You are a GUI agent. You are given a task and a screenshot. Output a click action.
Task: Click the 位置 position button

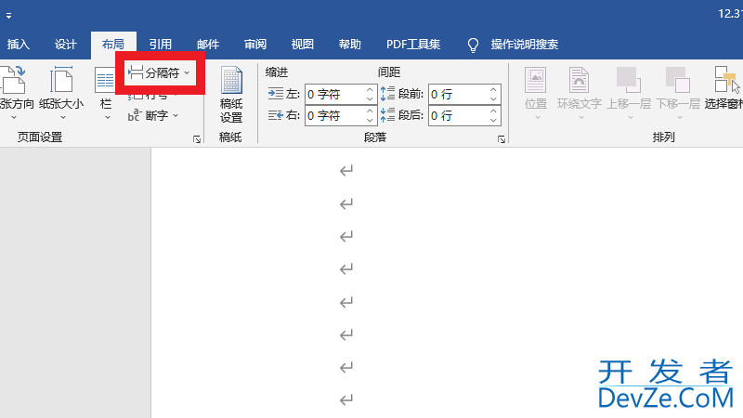tap(536, 93)
